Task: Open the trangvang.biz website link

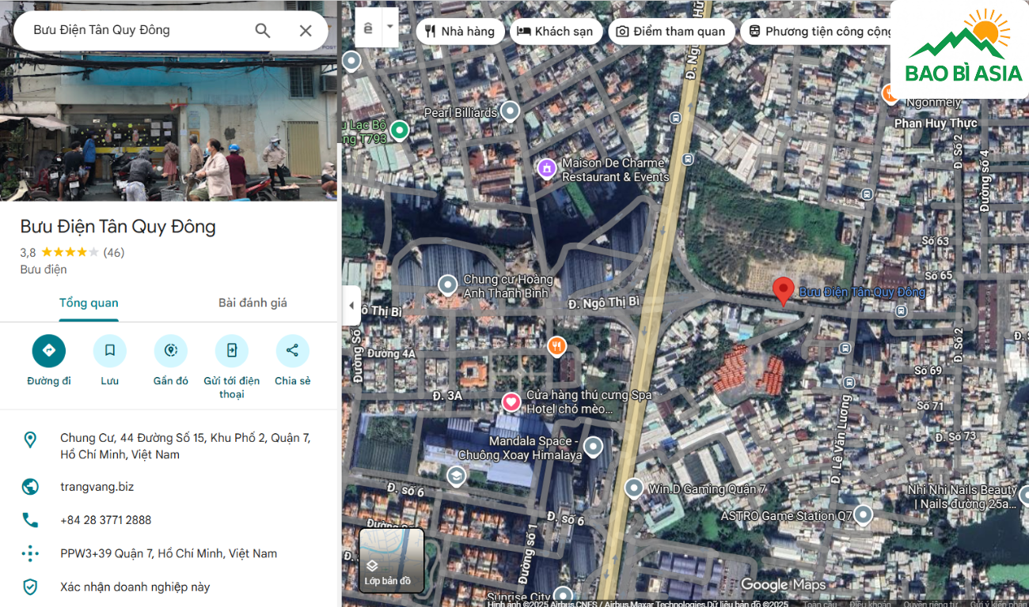Action: [97, 487]
